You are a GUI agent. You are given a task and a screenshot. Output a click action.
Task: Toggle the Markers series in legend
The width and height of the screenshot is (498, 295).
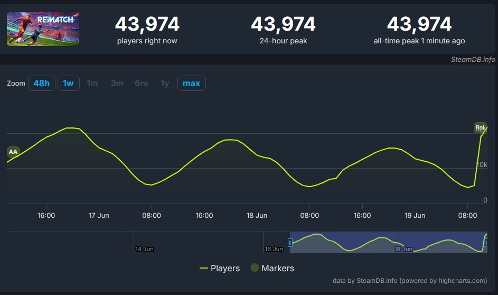(273, 268)
